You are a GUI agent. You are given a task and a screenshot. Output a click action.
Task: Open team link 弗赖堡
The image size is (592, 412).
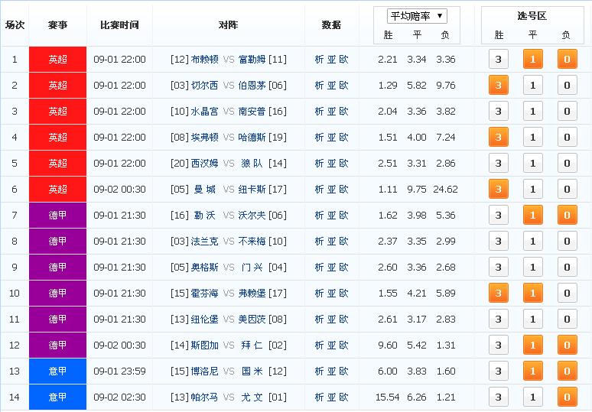pyautogui.click(x=252, y=294)
